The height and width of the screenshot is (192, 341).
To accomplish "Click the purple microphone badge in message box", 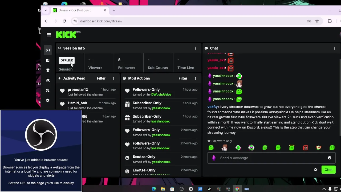I will click(x=213, y=158).
